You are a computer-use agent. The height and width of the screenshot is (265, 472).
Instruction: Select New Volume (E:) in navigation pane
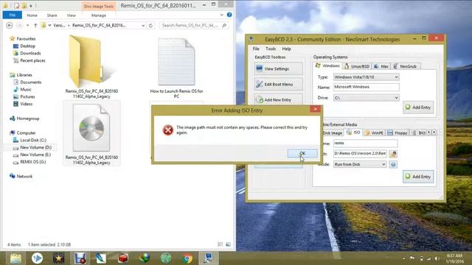tap(35, 155)
